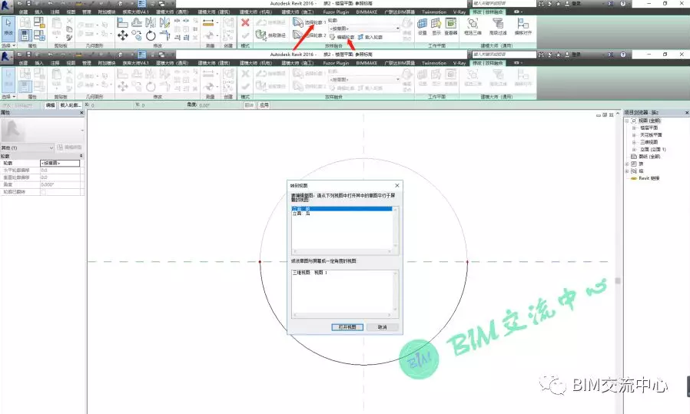This screenshot has width=690, height=414.
Task: Click Mirror - Draw Axis in upper ribbon
Action: click(164, 23)
